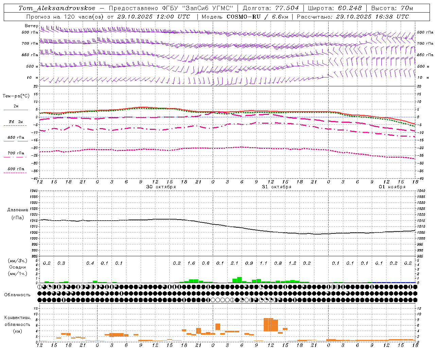This screenshot has width=435, height=348.
Task: Select the 1.2 precipitation total value
Action: 292,263
